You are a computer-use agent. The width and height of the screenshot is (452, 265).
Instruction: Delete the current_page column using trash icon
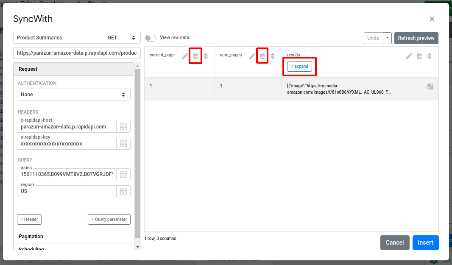[x=195, y=56]
